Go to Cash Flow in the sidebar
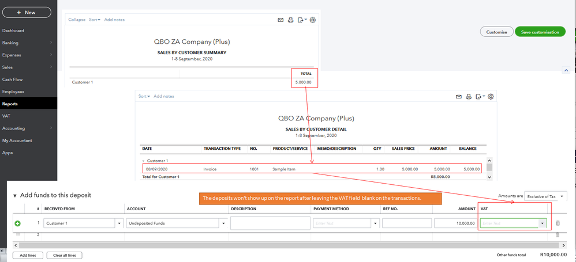The width and height of the screenshot is (576, 262). pyautogui.click(x=13, y=79)
